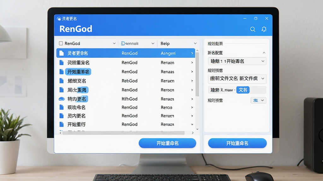Expand the Rereon row chevron

pyautogui.click(x=192, y=90)
